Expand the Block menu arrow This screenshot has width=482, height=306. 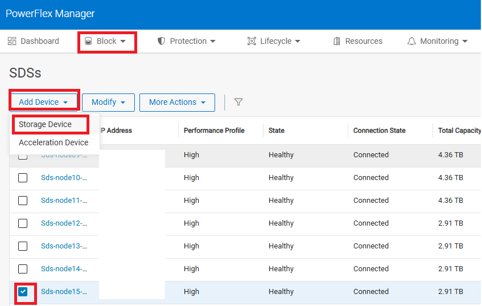pos(123,41)
